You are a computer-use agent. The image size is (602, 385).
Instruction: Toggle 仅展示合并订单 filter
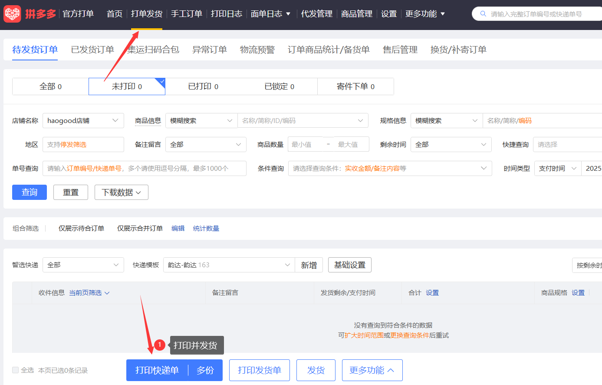tap(140, 229)
